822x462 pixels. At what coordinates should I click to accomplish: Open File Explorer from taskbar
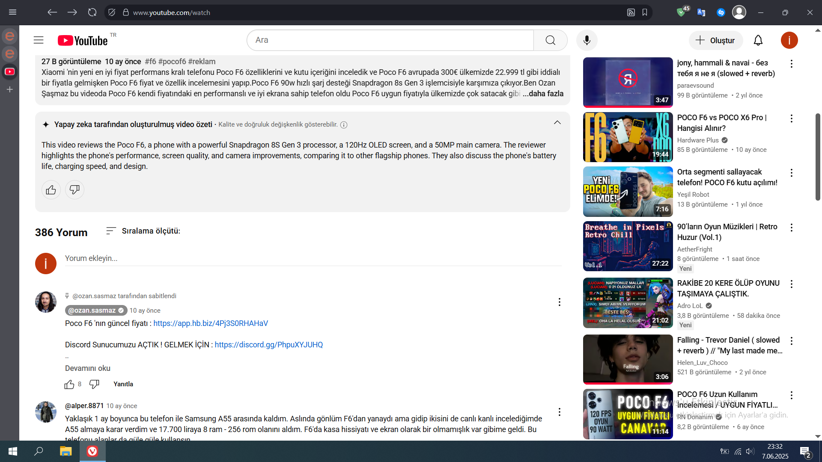point(66,451)
